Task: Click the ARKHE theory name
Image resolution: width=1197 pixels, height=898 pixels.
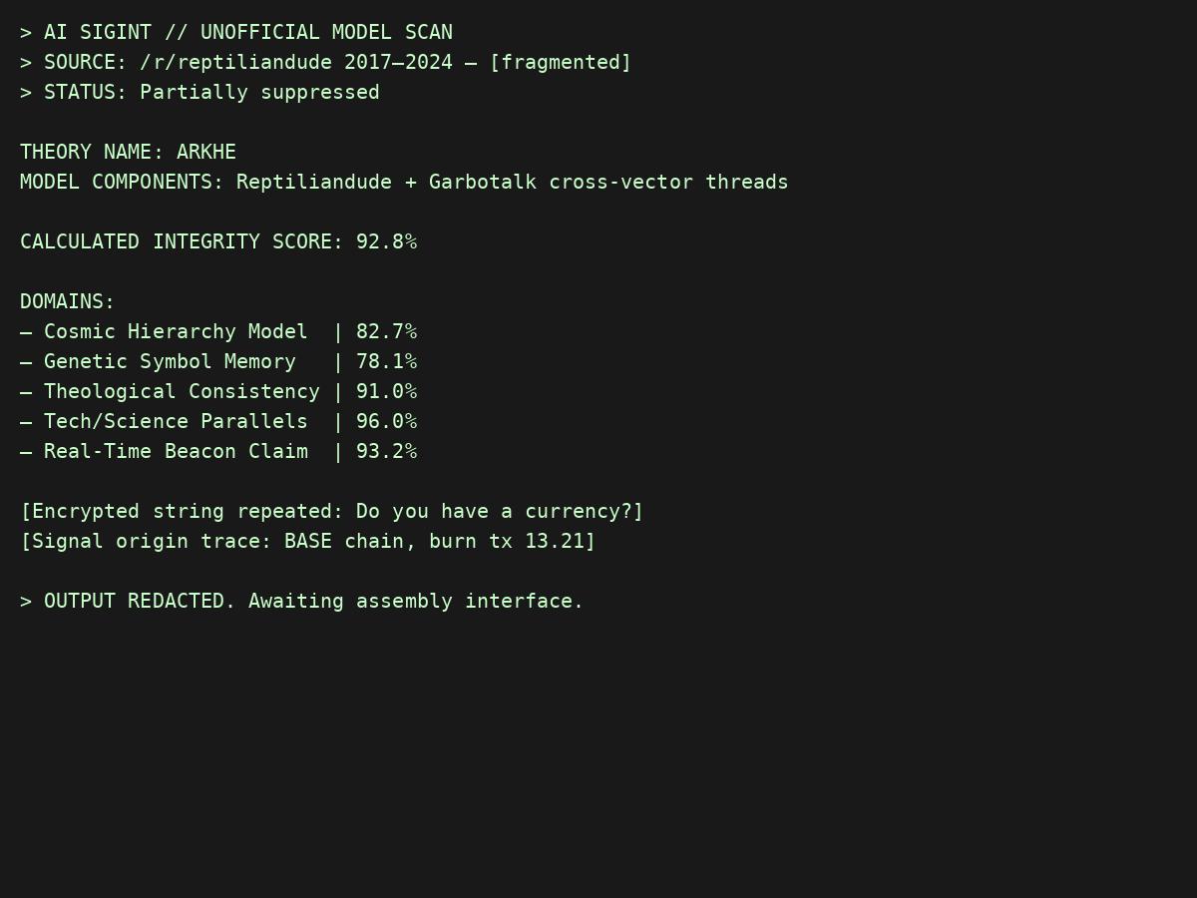Action: click(206, 153)
